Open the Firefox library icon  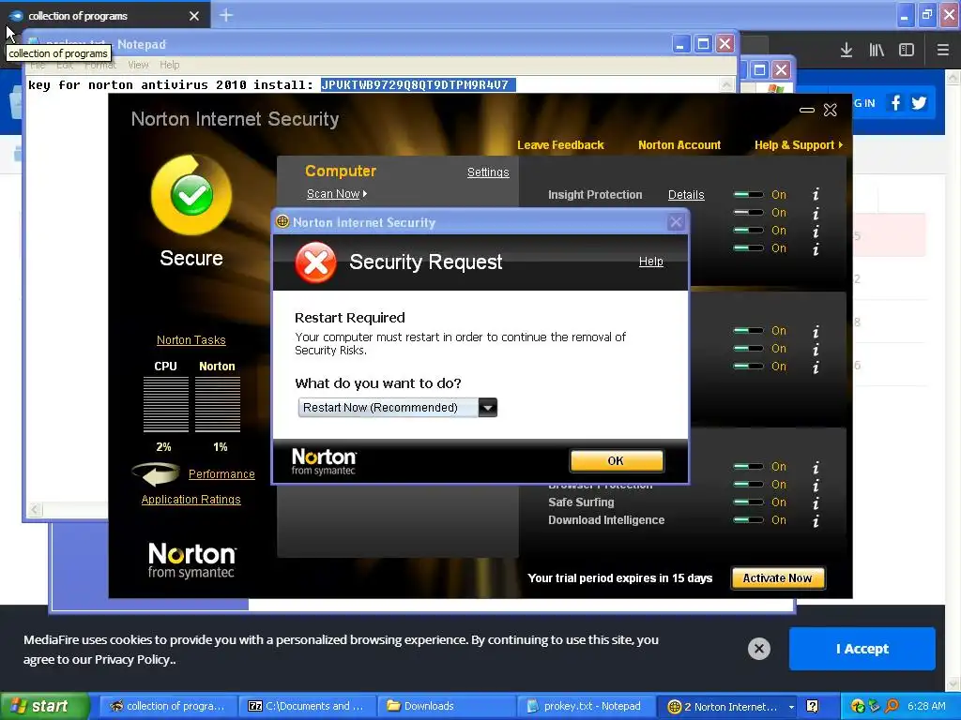click(877, 50)
